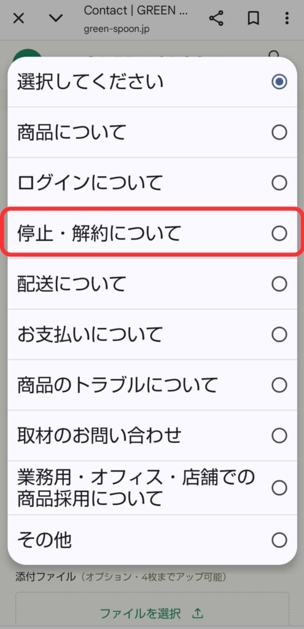Viewport: 304px width, 629px height.
Task: Tap the share icon in the toolbar
Action: click(216, 18)
